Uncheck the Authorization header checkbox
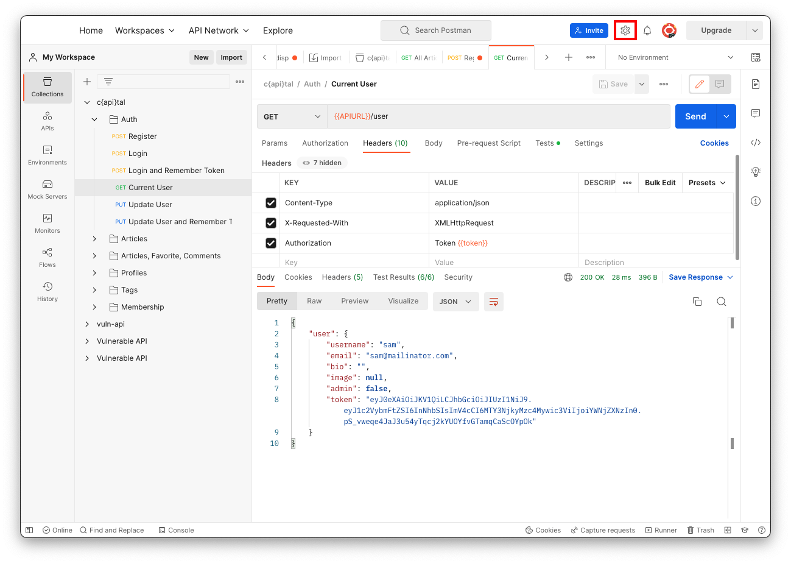The height and width of the screenshot is (563, 791). pyautogui.click(x=271, y=243)
